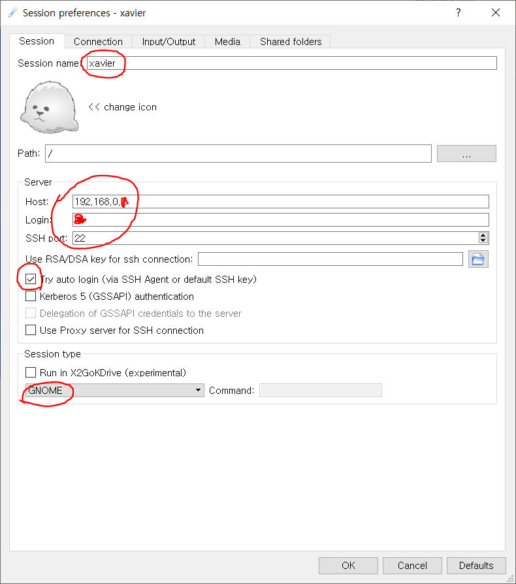Screen dimensions: 516x584
Task: Click the seal icon to change it
Action: coord(48,106)
